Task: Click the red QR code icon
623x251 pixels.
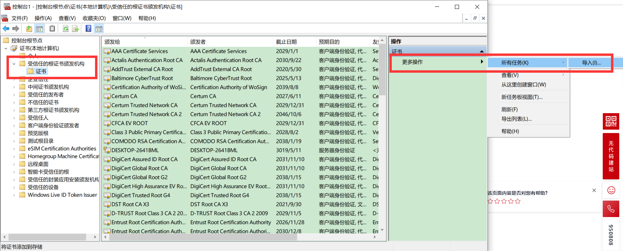Action: pos(611,121)
